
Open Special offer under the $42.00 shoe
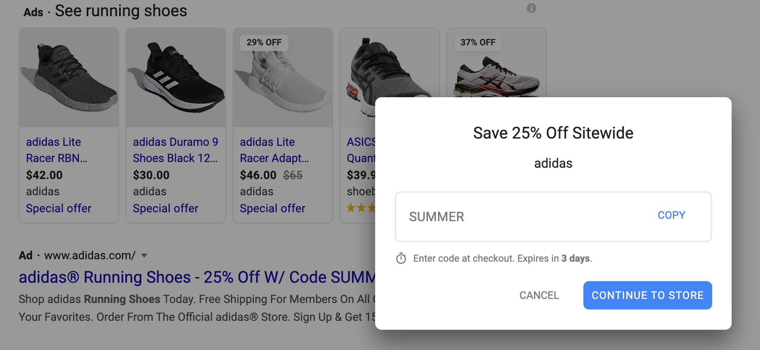pos(59,208)
